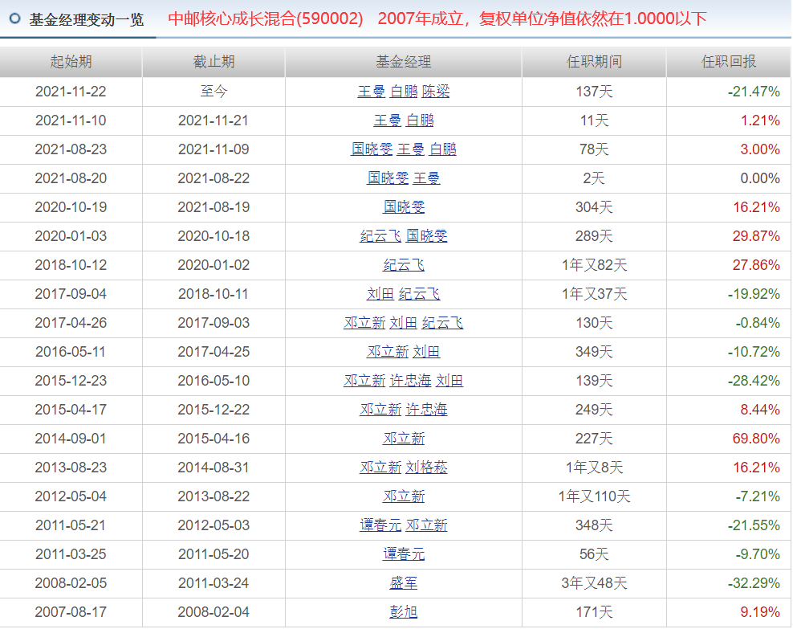Open 刘田 link in the 2015-12-23 row
Screen dimensions: 793x629
(449, 381)
